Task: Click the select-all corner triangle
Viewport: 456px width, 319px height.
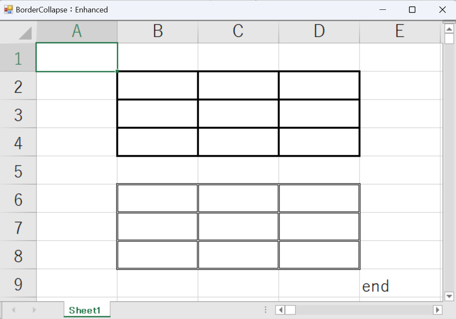Action: pyautogui.click(x=25, y=33)
